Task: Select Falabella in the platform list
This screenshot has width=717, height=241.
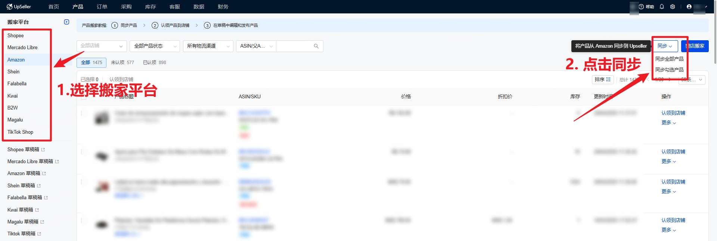Action: coord(17,84)
